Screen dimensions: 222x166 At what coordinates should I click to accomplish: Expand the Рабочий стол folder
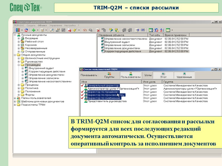pyautogui.click(x=19, y=41)
